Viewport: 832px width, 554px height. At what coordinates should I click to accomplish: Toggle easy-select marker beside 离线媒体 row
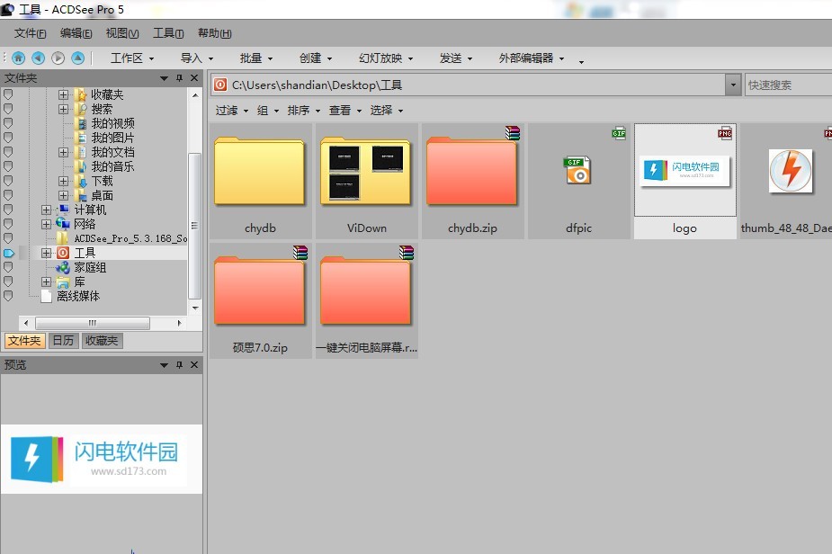click(x=8, y=296)
